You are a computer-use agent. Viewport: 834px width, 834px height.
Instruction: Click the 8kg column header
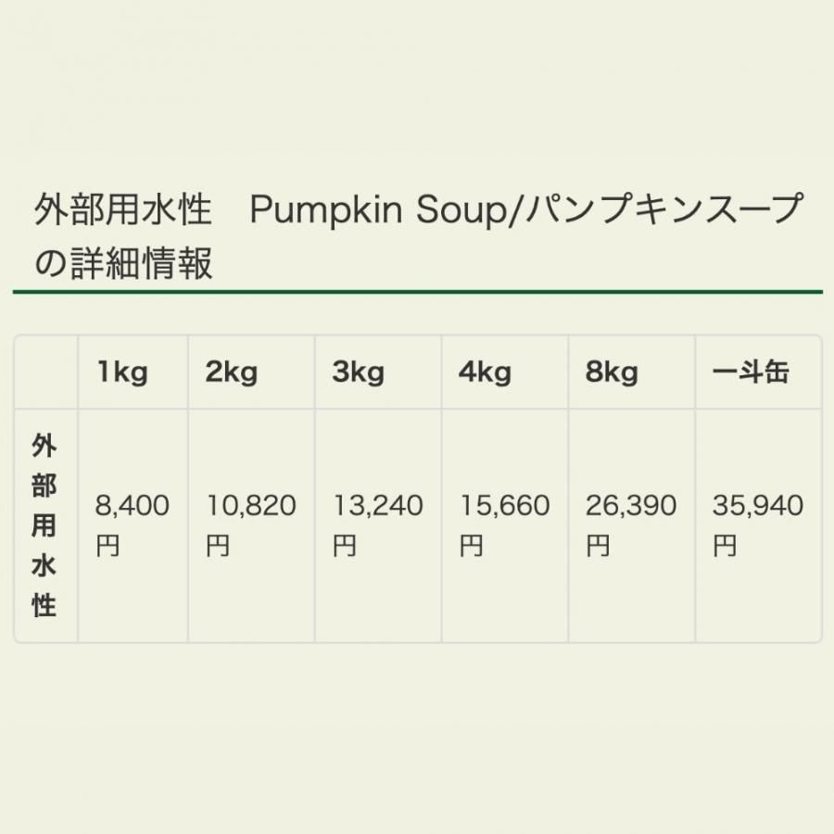631,372
